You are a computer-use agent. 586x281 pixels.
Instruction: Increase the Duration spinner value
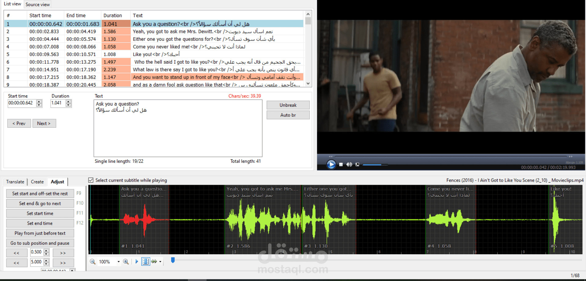[68, 101]
